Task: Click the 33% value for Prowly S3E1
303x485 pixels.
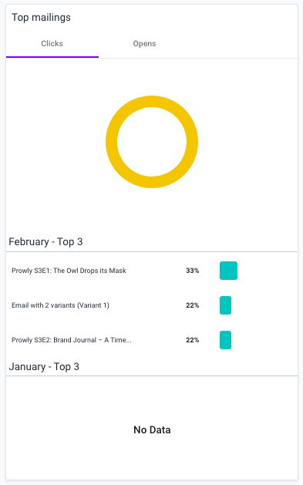Action: click(x=192, y=271)
